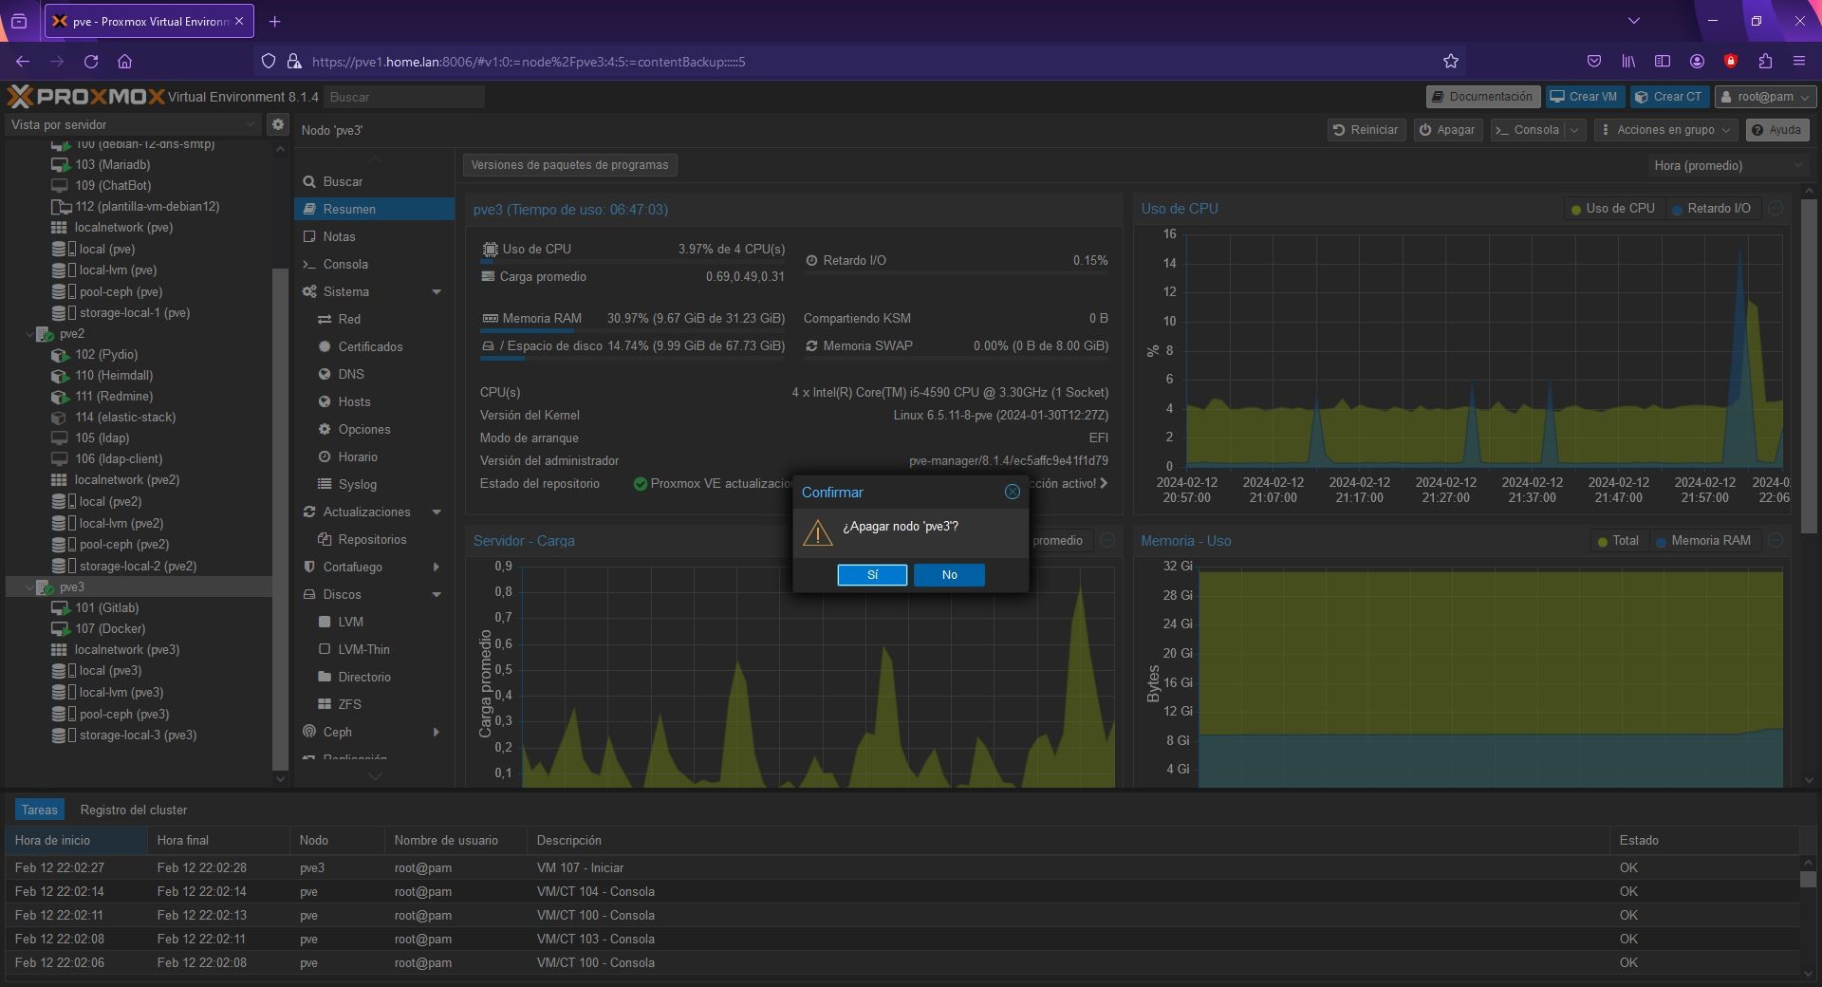Open Certificados menu item
Viewport: 1822px width, 987px height.
375,346
